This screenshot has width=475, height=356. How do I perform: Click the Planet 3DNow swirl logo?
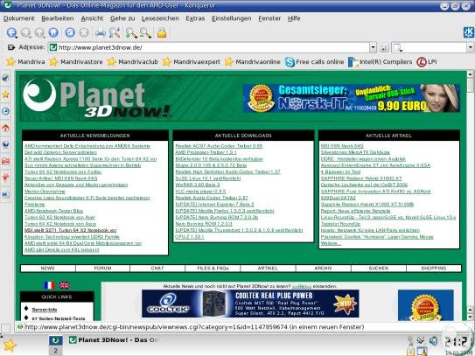coord(39,94)
